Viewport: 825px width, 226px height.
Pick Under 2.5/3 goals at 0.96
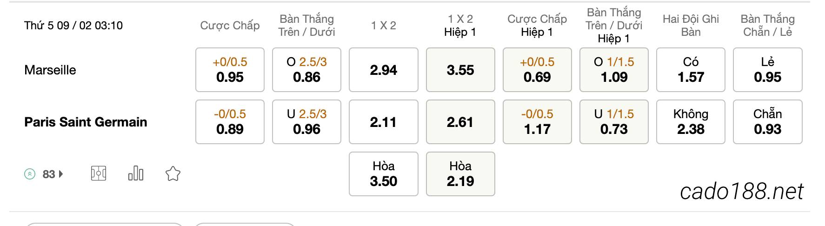point(306,122)
